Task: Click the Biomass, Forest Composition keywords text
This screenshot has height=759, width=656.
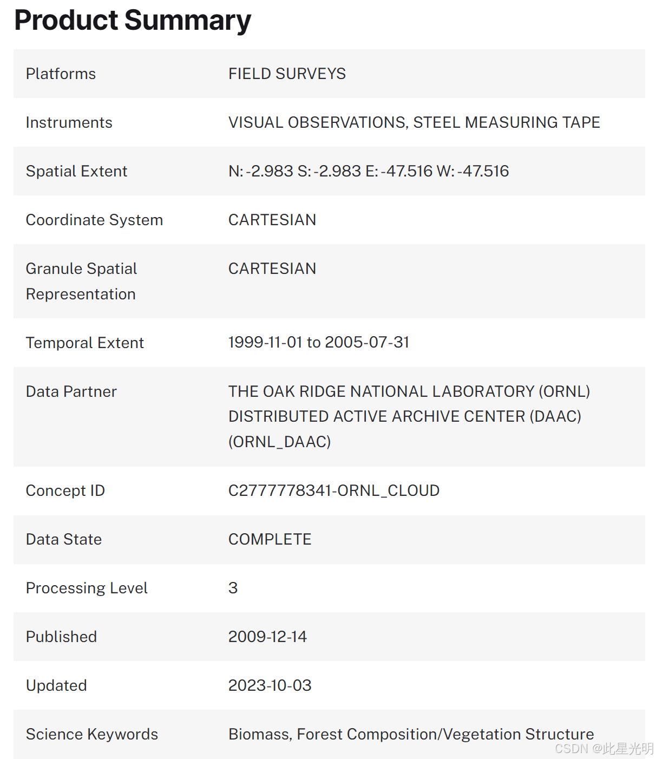Action: tap(411, 734)
